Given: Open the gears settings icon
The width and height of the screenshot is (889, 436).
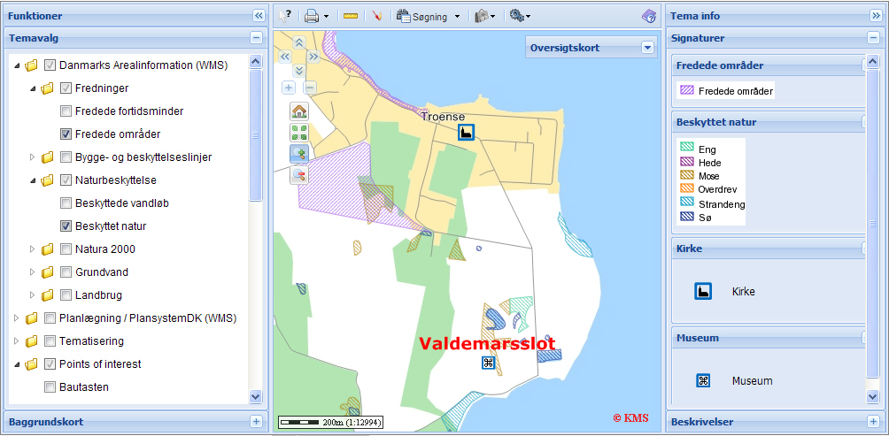Looking at the screenshot, I should pos(516,16).
